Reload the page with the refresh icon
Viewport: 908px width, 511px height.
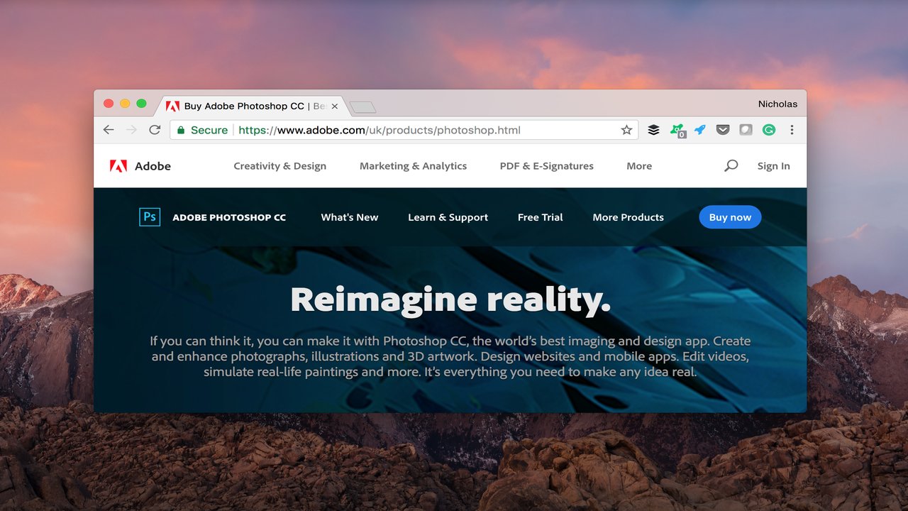tap(155, 130)
